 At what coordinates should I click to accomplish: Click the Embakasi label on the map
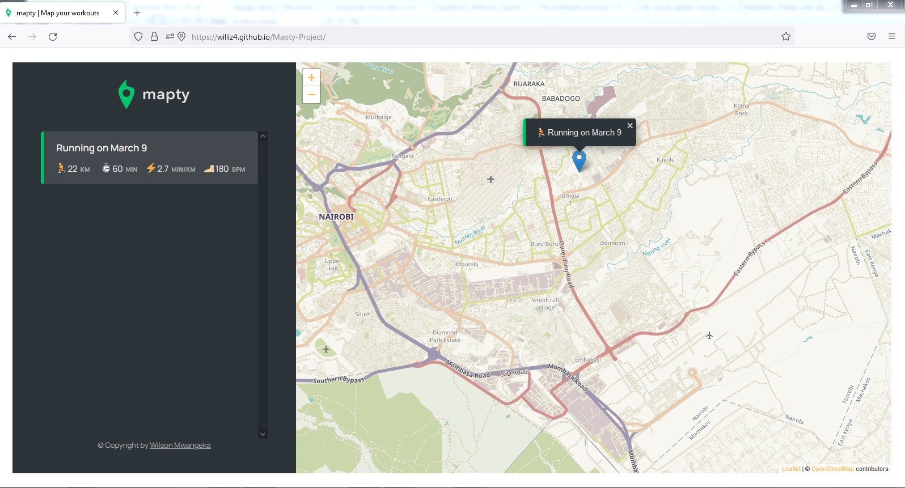[x=588, y=359]
